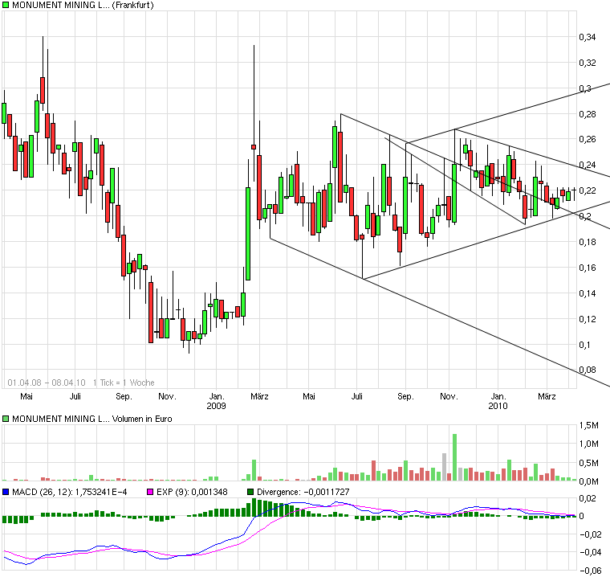This screenshot has height=577, width=610.
Task: Click the 0,5M volume axis label
Action: [x=588, y=463]
